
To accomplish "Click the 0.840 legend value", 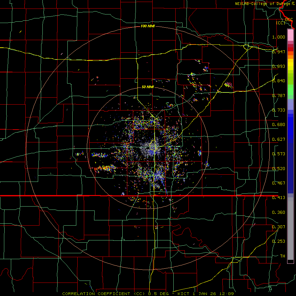I will tap(279, 81).
